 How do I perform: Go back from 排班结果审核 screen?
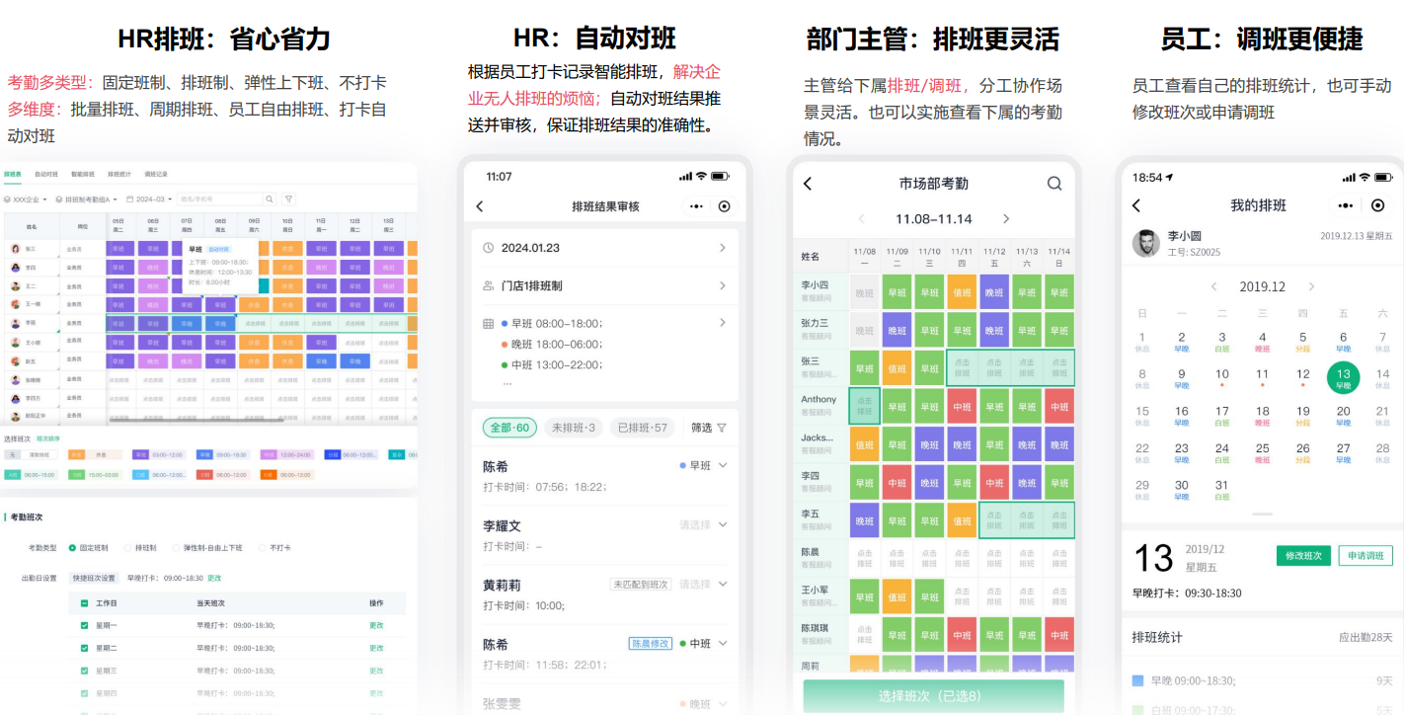click(x=480, y=206)
